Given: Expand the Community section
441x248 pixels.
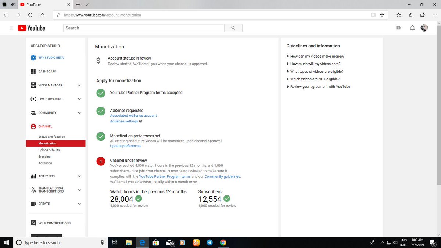Looking at the screenshot, I should pyautogui.click(x=79, y=113).
